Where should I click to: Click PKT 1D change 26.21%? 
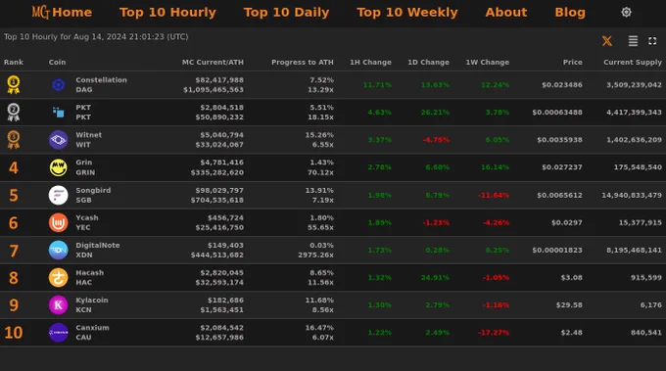435,112
